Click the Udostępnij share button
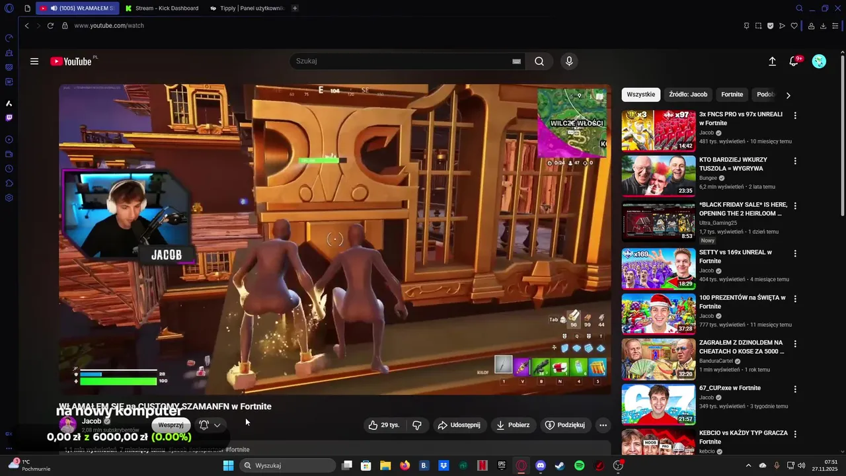 [460, 425]
